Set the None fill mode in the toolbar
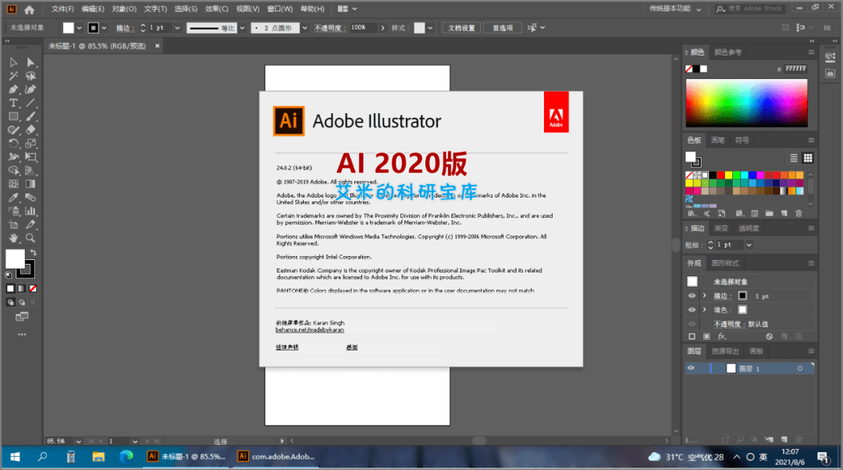Image resolution: width=843 pixels, height=470 pixels. pos(34,289)
